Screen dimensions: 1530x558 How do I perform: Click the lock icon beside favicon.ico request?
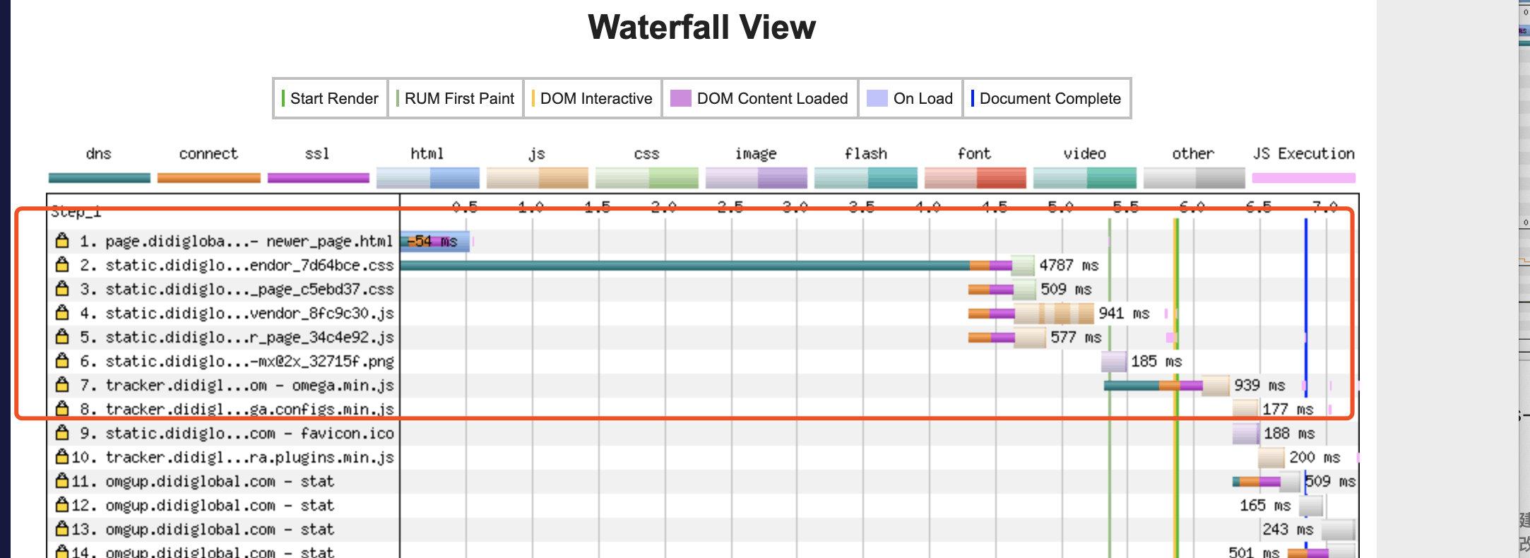[62, 433]
